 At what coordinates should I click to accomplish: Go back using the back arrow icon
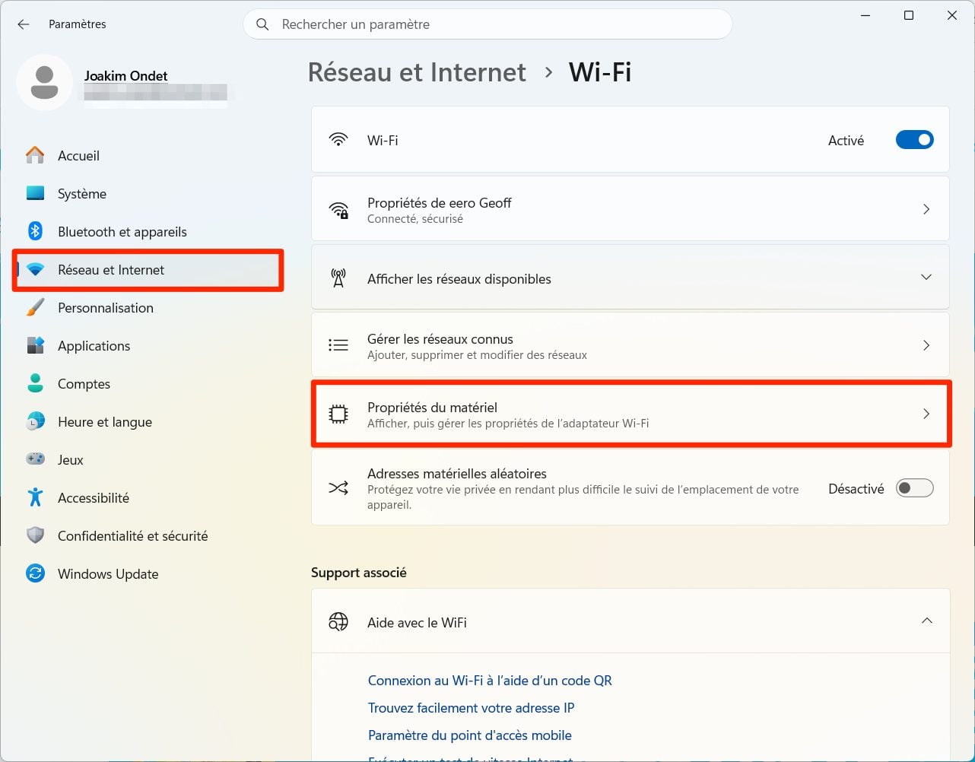pos(24,24)
